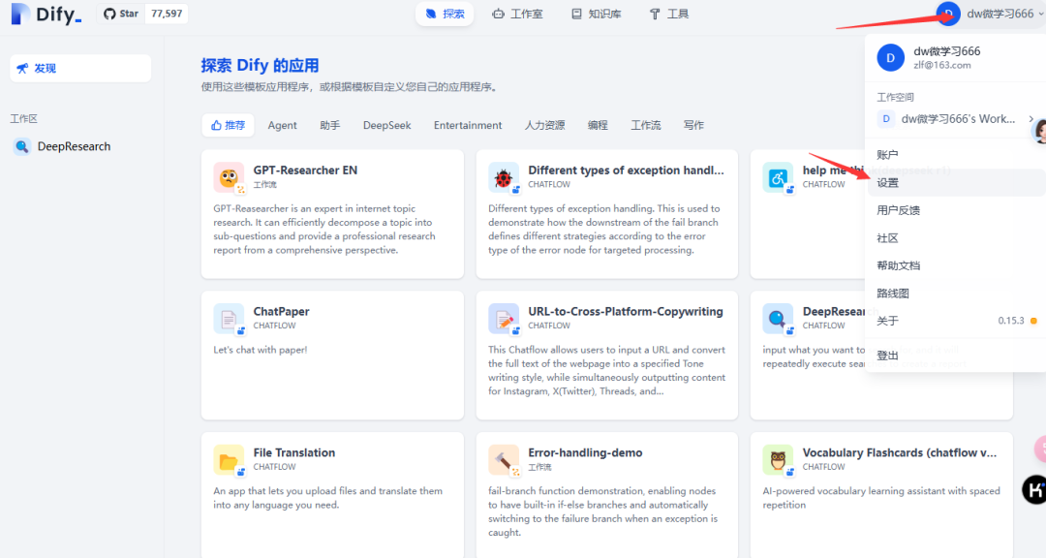Open 帮助文档 in the menu

point(898,265)
